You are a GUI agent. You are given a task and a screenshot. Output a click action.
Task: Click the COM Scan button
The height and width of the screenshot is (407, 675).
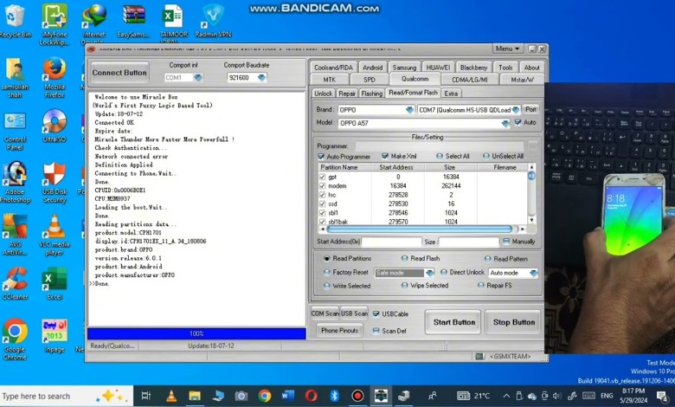(x=325, y=313)
